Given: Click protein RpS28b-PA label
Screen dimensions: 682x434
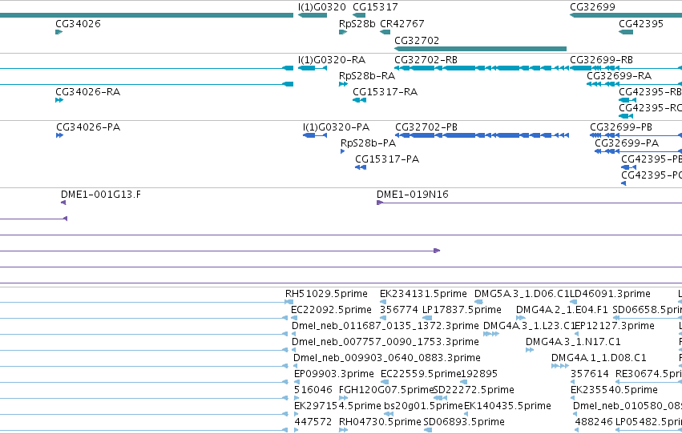Looking at the screenshot, I should click(x=369, y=143).
